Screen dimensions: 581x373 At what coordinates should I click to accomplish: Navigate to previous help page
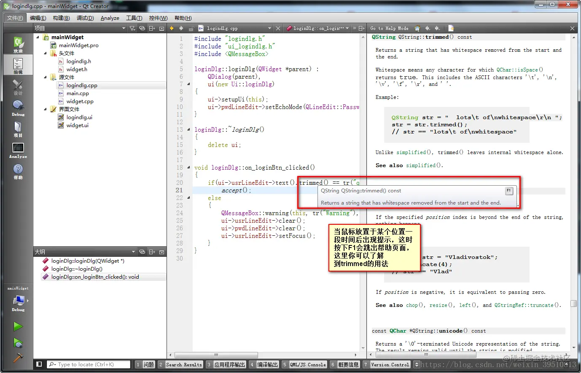tap(428, 28)
